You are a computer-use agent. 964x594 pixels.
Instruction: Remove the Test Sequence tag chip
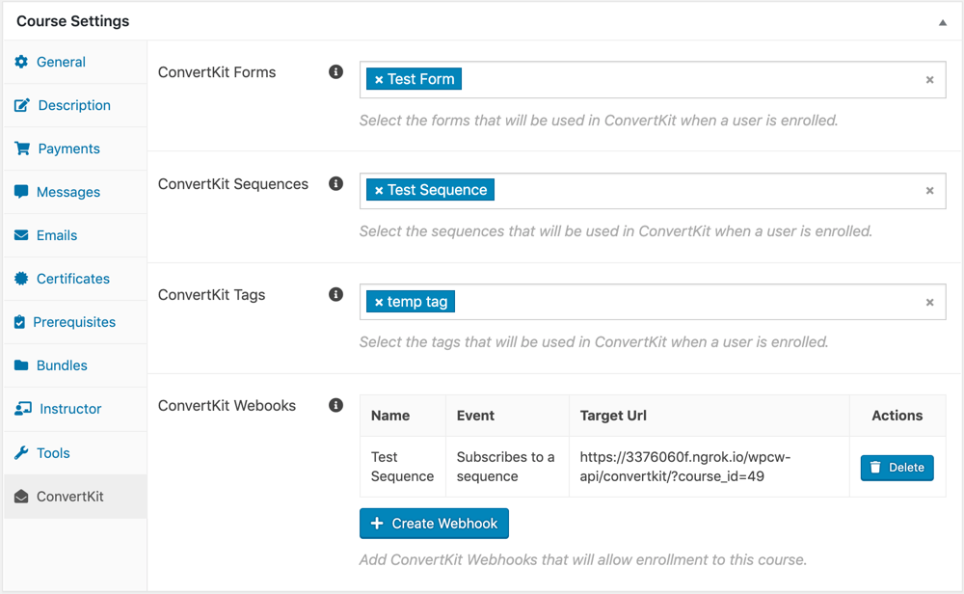(x=379, y=191)
